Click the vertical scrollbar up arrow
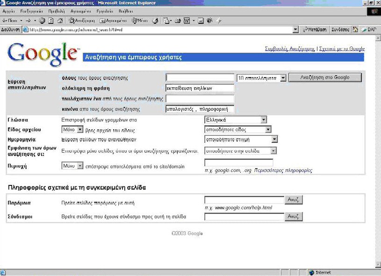Screen dimensions: 381x276 click(x=378, y=38)
